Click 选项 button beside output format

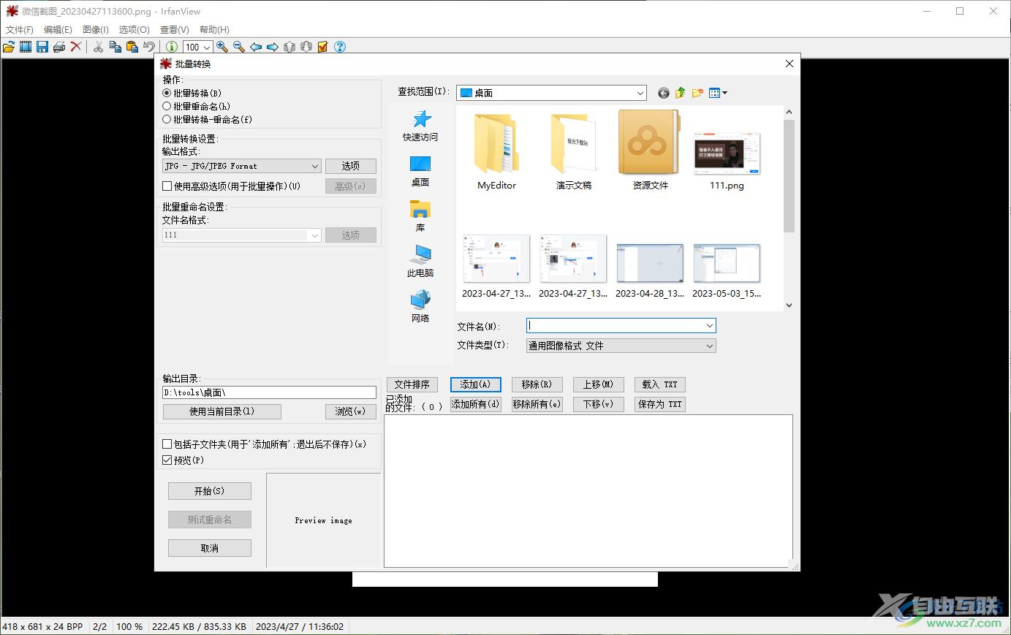tap(351, 166)
